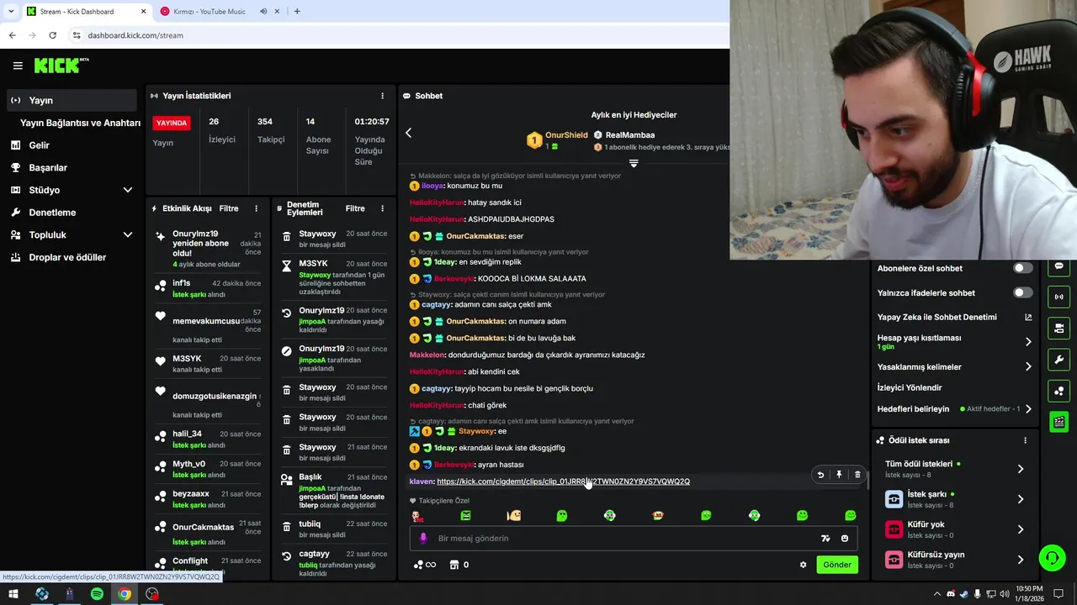Open Chrome tab search dropdown

tap(11, 11)
